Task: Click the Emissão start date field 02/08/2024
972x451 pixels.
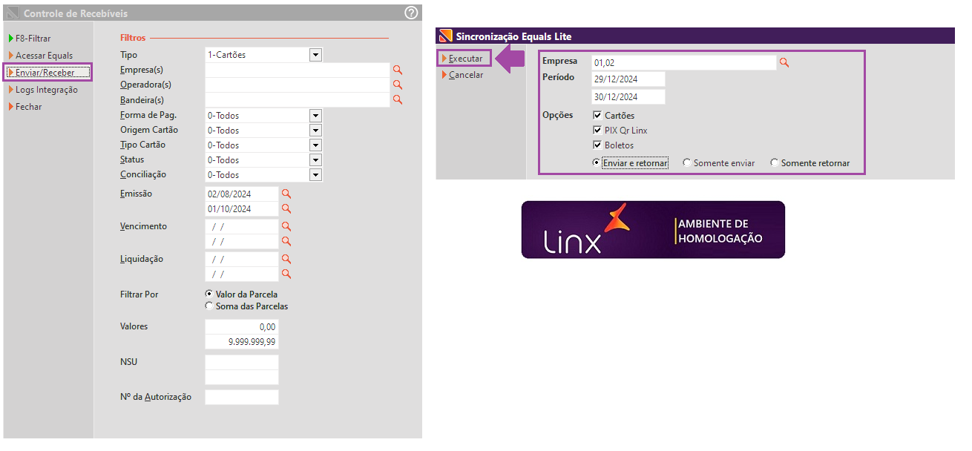Action: tap(242, 194)
